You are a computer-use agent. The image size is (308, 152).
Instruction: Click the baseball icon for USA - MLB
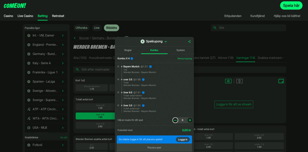(29, 128)
